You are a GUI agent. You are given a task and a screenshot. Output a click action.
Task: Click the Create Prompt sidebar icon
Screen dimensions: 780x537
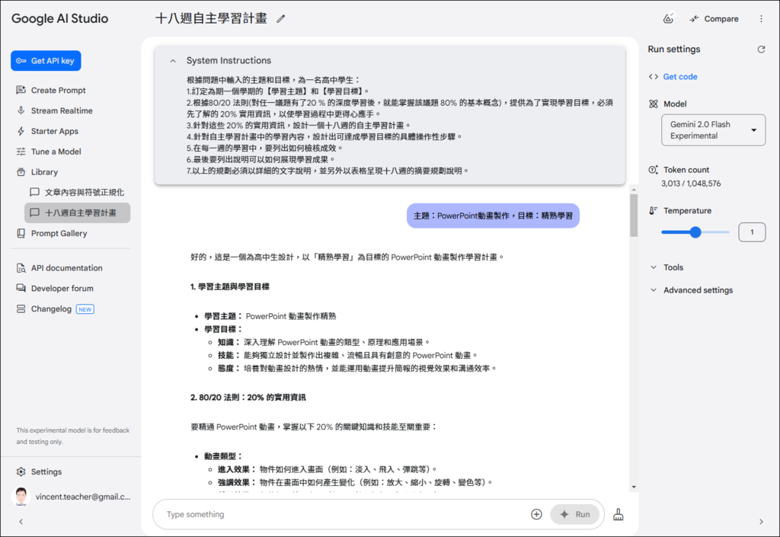point(21,90)
